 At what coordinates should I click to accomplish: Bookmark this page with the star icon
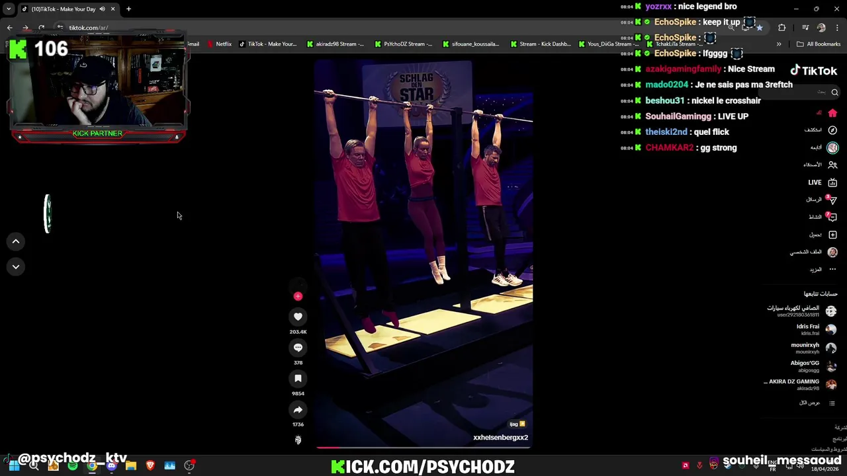pos(759,28)
